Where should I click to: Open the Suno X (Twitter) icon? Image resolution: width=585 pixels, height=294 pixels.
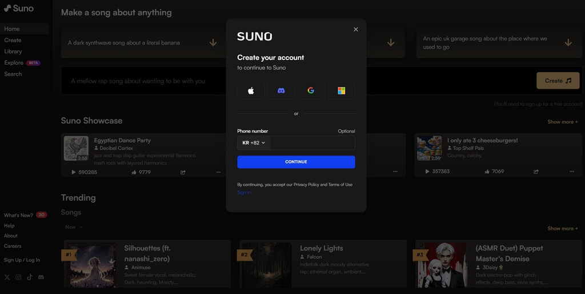(7, 277)
